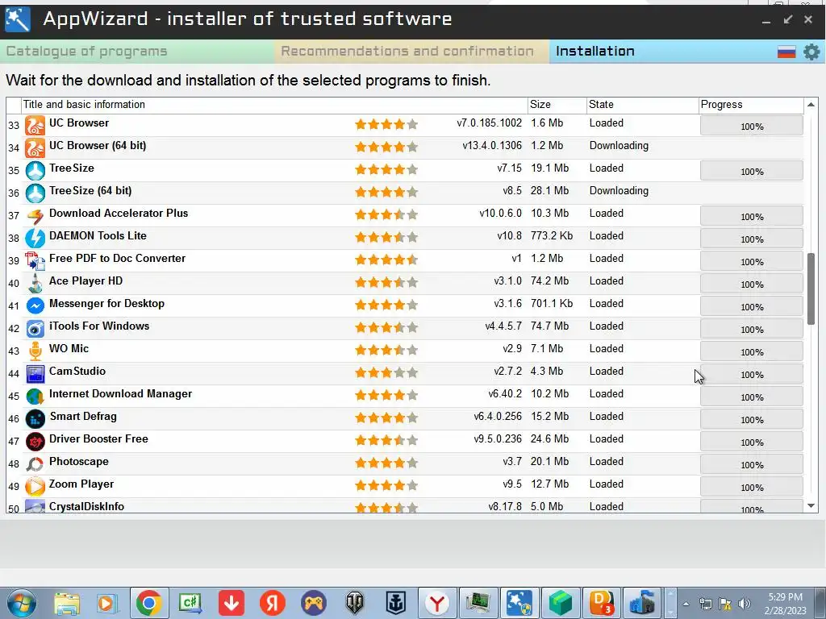This screenshot has width=826, height=619.
Task: Sort by the Size column header
Action: pyautogui.click(x=557, y=104)
